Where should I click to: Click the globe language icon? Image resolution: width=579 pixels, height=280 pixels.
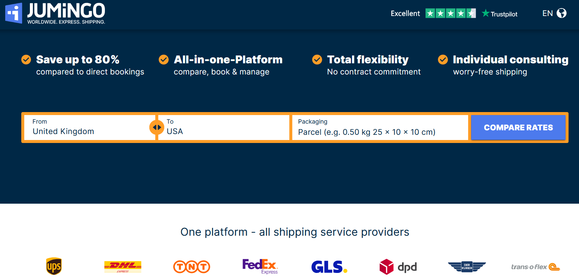[x=561, y=13]
